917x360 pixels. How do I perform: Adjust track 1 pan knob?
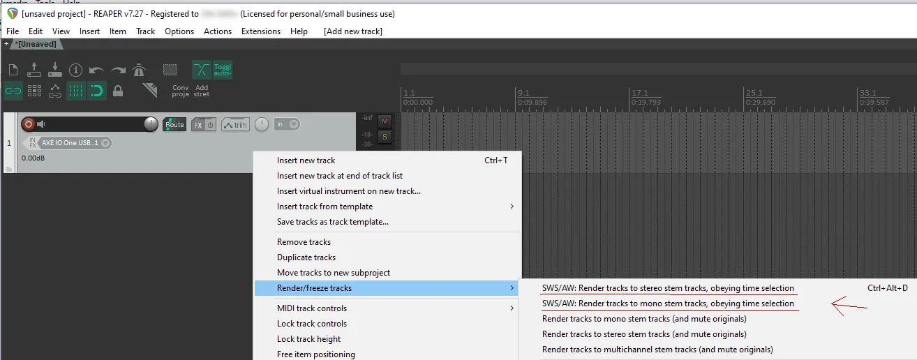(262, 124)
